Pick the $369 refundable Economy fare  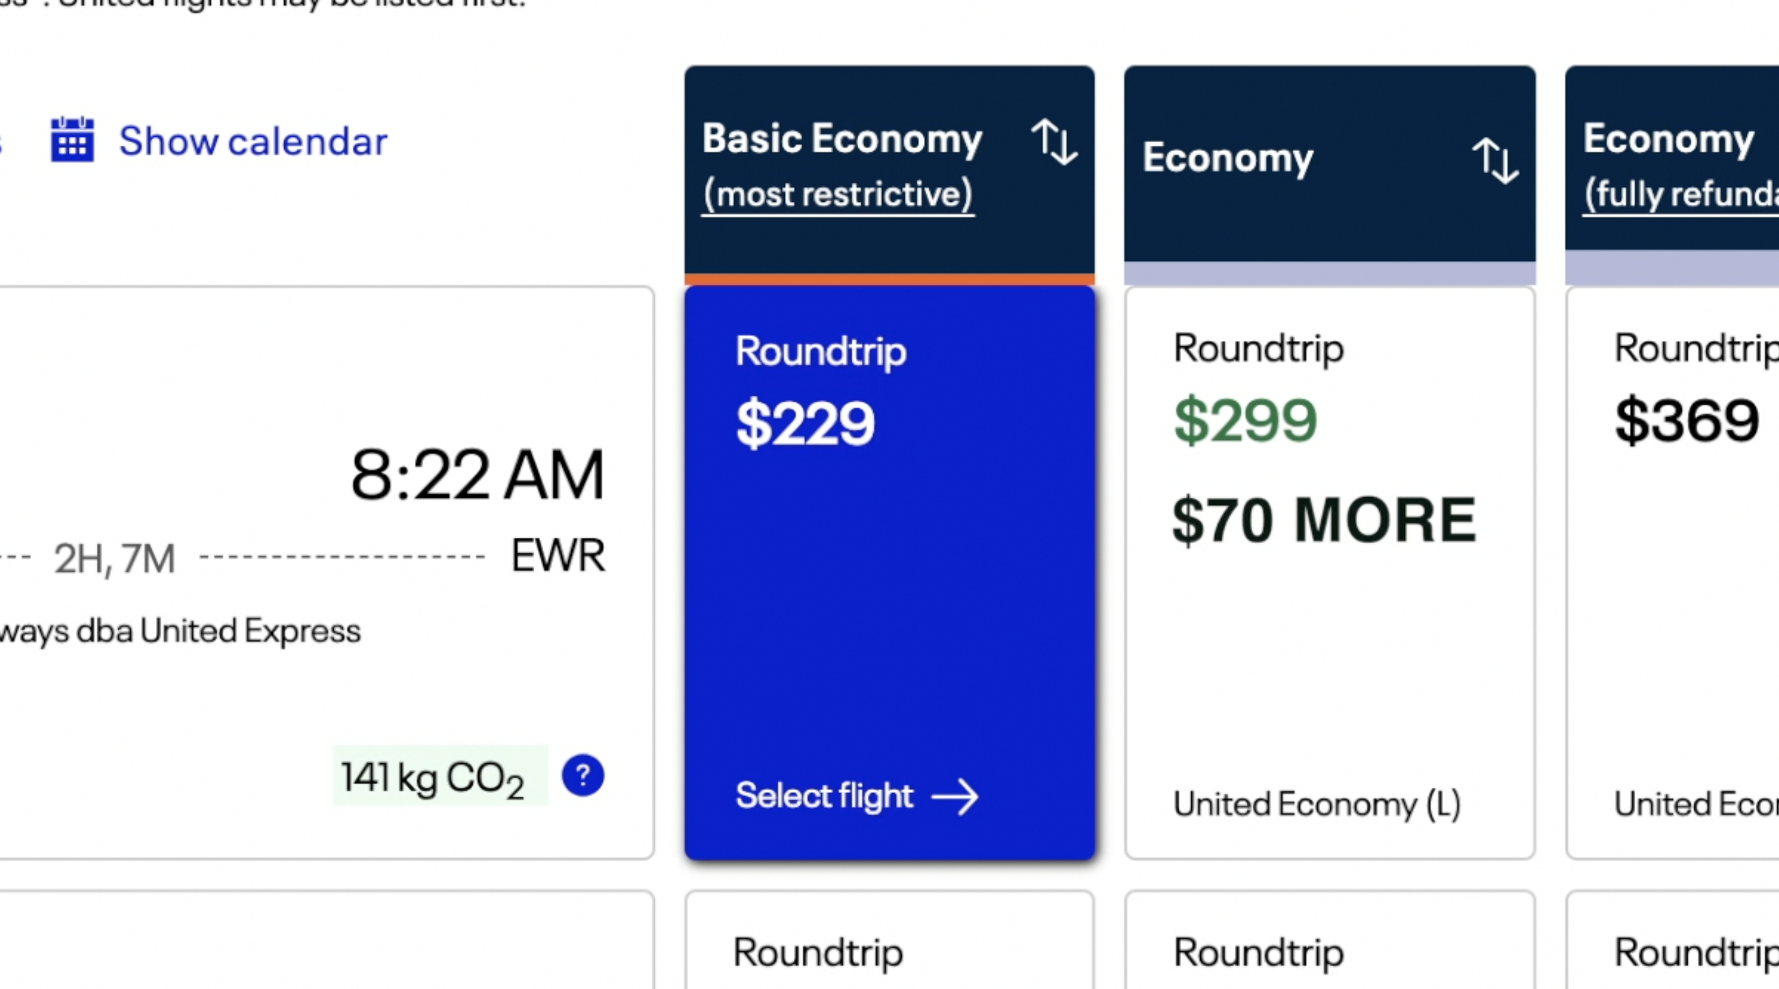click(1686, 419)
